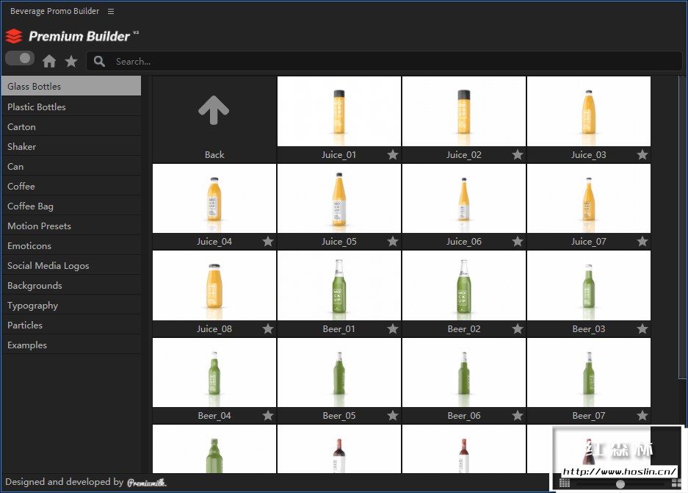Select the Juice_06 bottle thumbnail
This screenshot has height=493, width=688.
coord(464,198)
